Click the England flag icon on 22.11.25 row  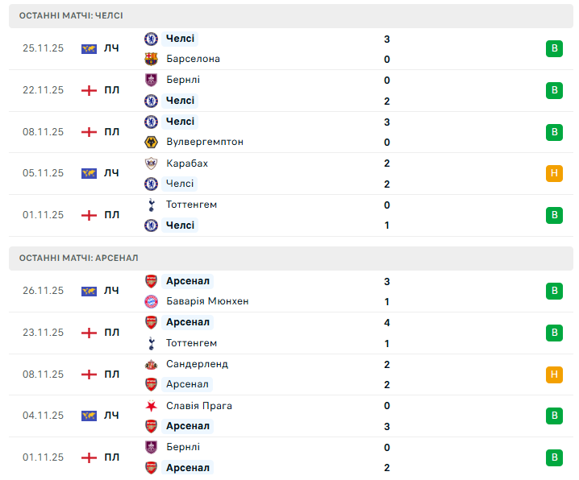[x=89, y=90]
